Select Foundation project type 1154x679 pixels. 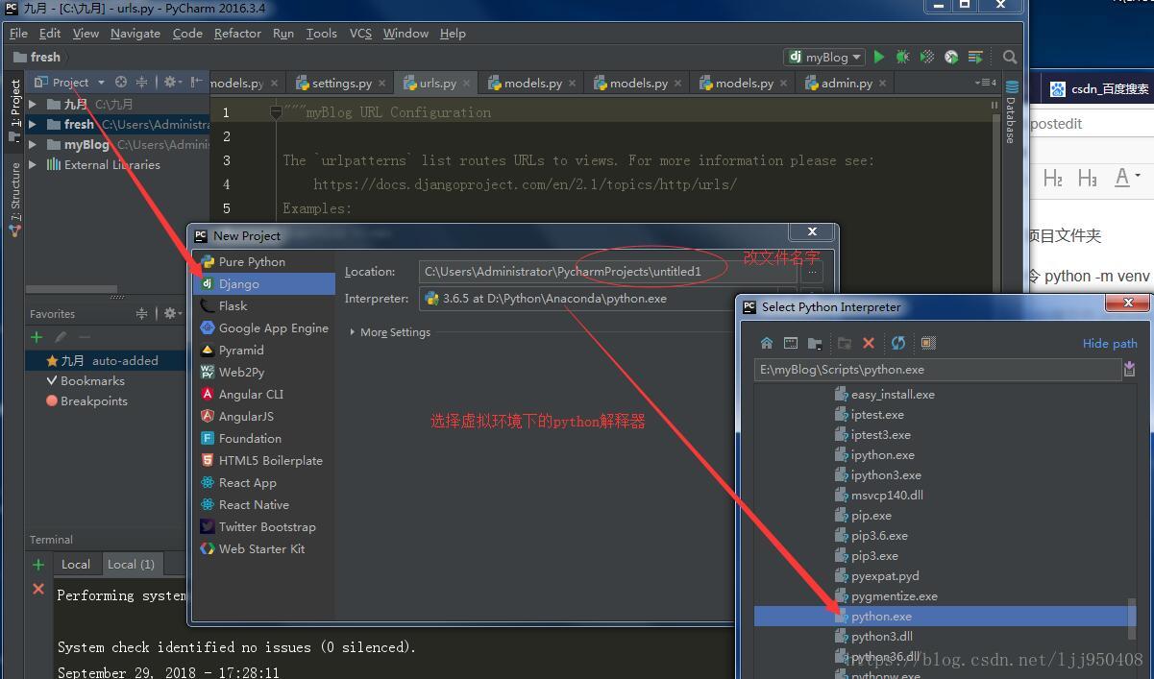click(264, 438)
